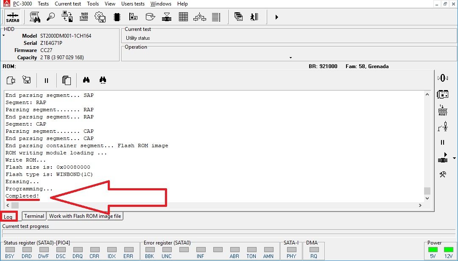
Task: Click the striped lines list icon
Action: [216, 17]
